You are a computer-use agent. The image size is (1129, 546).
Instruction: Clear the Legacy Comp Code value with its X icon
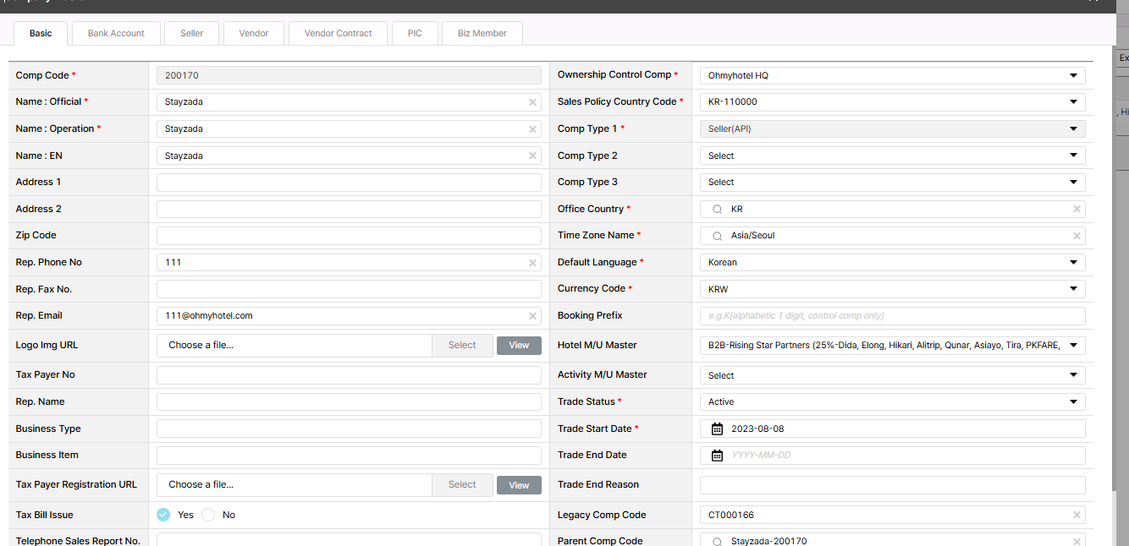pos(1077,515)
